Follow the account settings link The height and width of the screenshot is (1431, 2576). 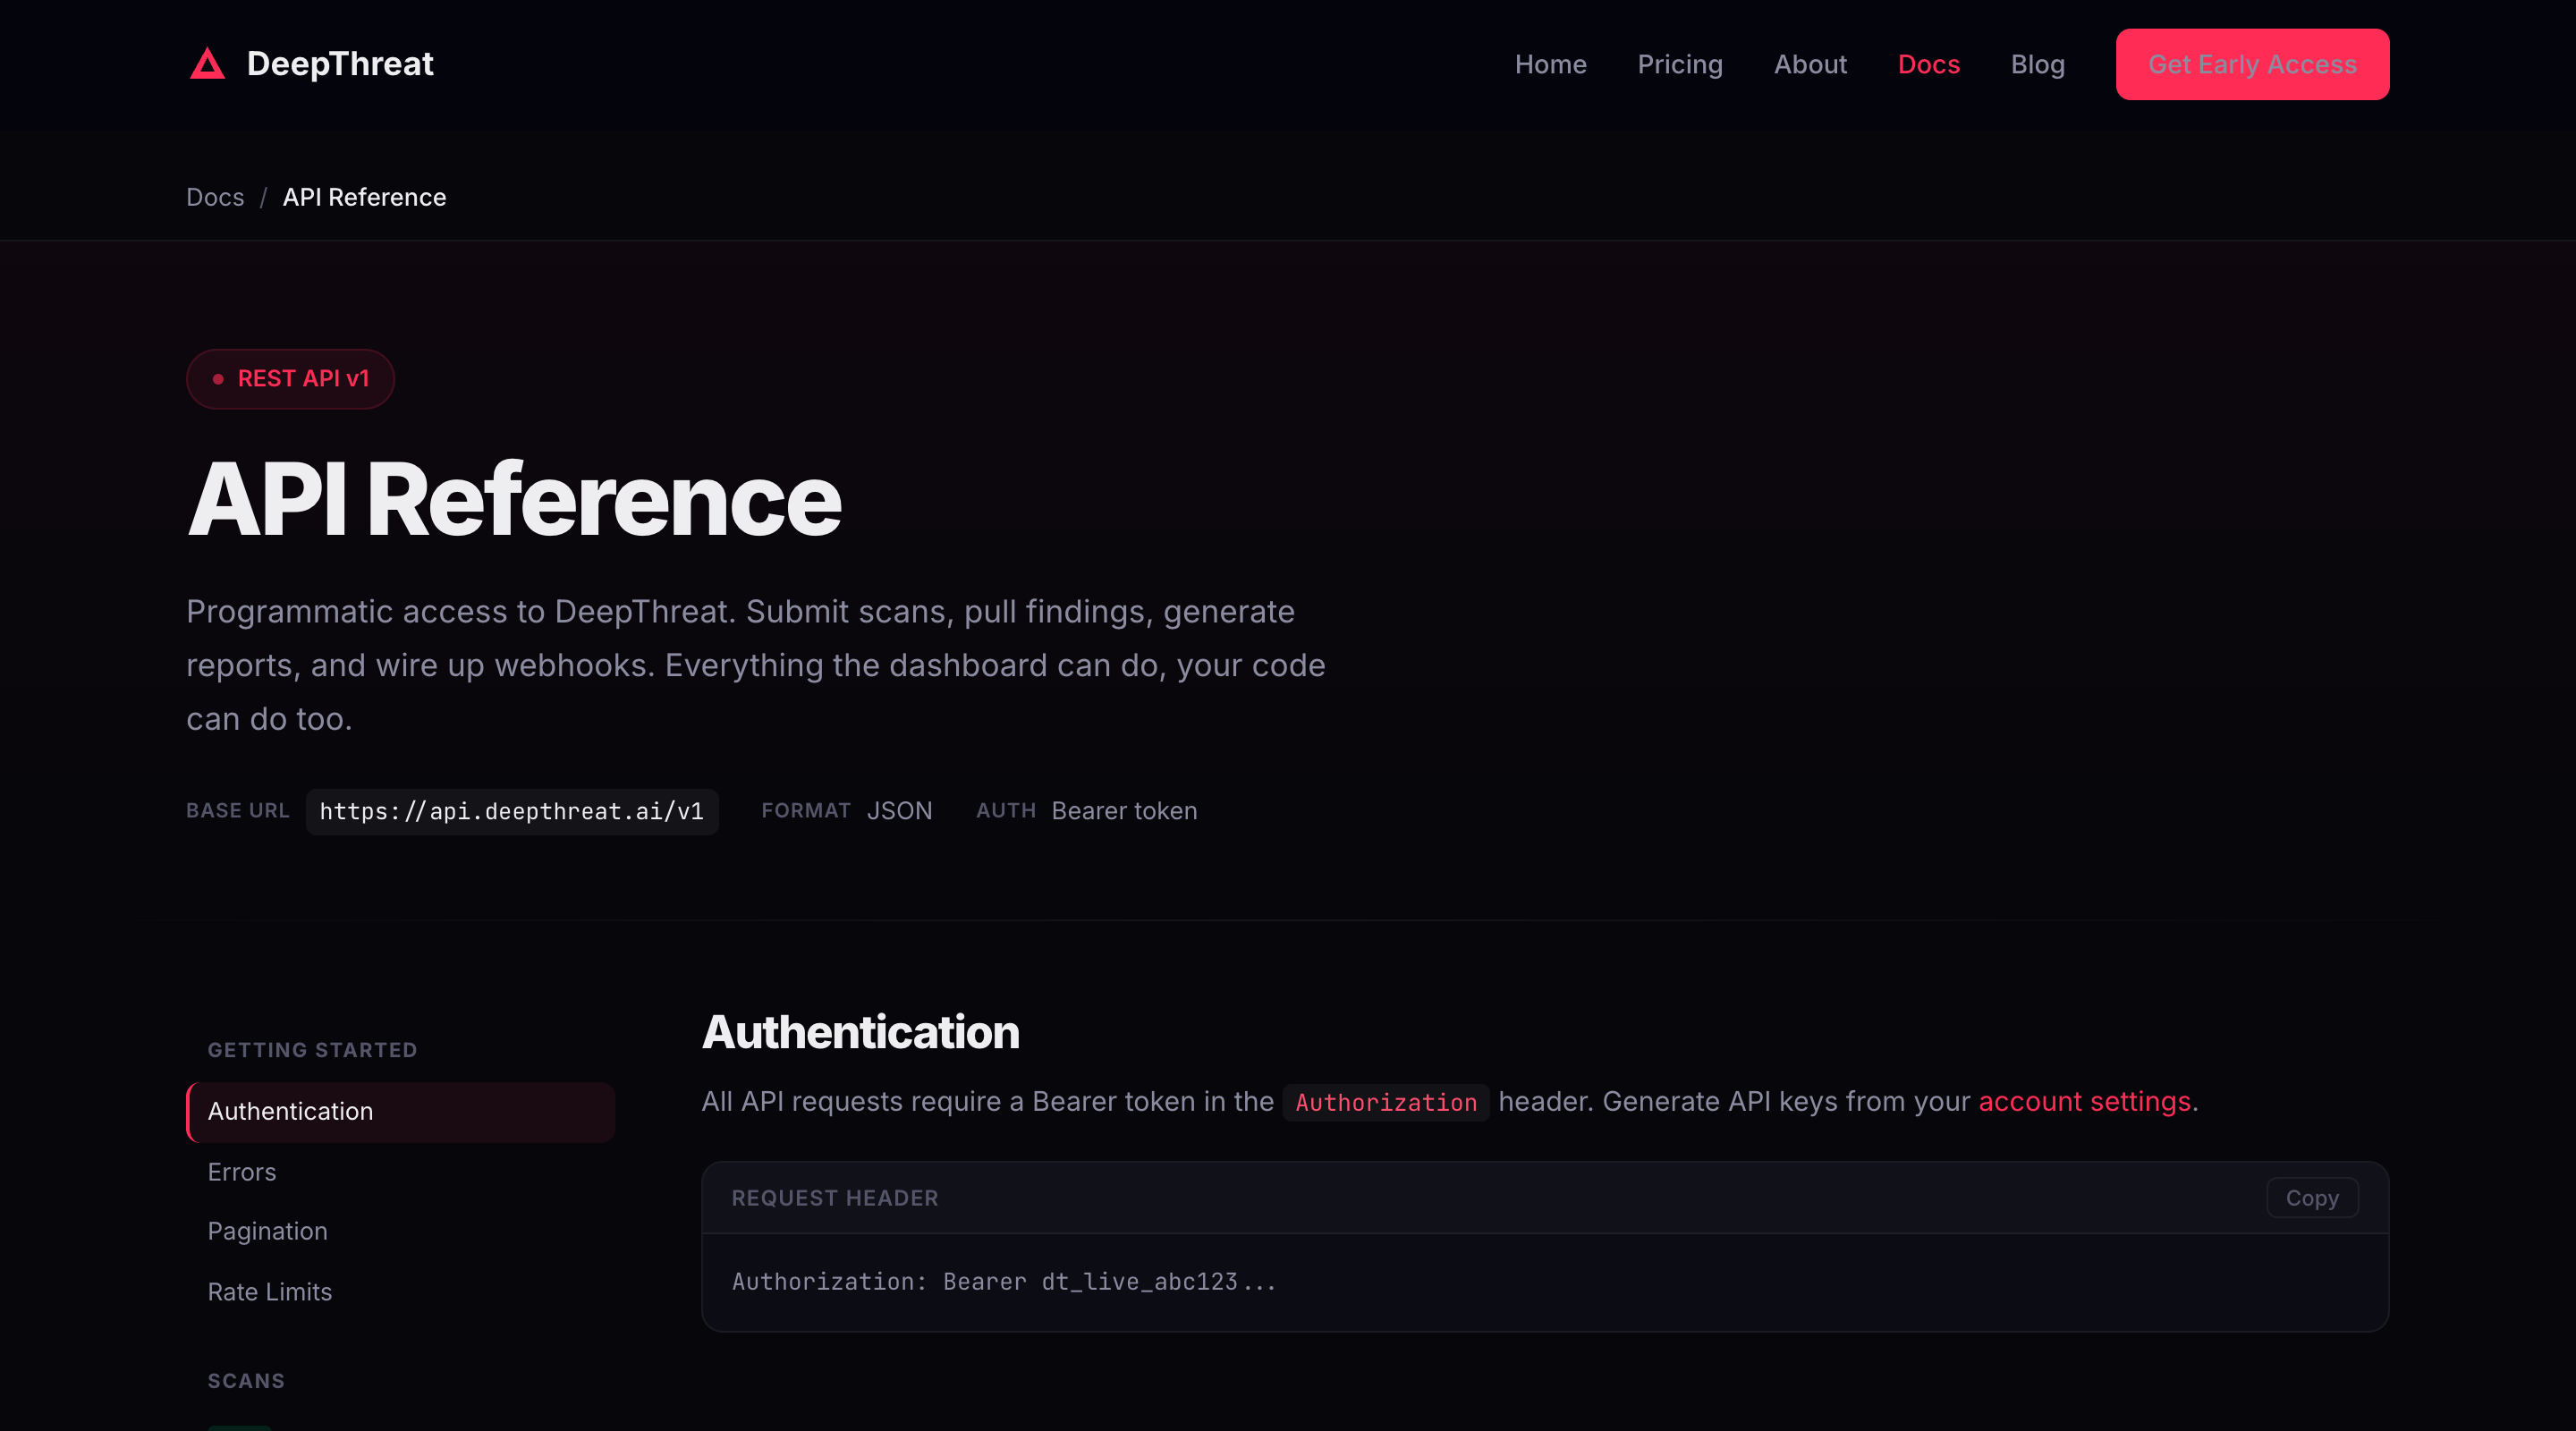(x=2084, y=1101)
